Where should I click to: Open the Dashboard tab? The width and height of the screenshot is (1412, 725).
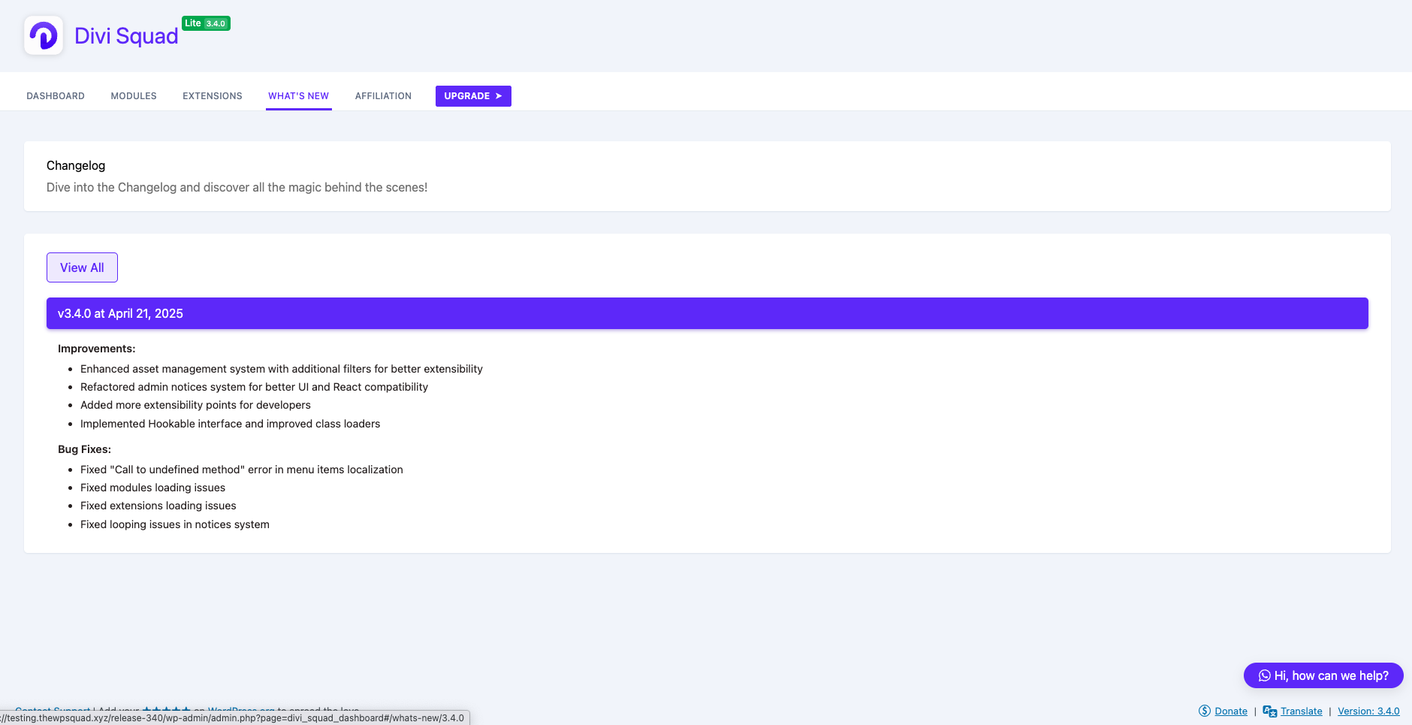point(56,96)
